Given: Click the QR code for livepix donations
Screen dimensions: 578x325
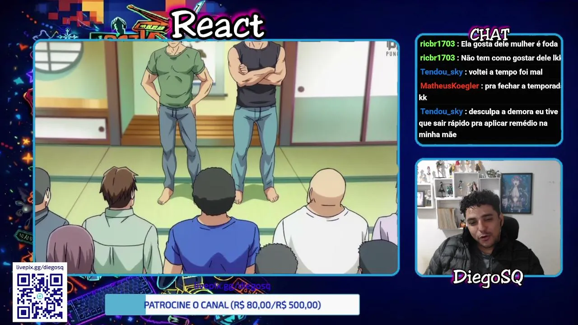Looking at the screenshot, I should pyautogui.click(x=40, y=296).
